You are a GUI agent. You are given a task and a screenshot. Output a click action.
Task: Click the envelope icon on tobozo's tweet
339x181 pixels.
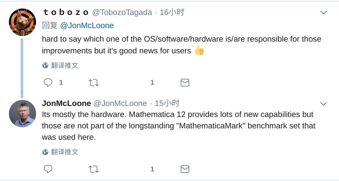[185, 83]
